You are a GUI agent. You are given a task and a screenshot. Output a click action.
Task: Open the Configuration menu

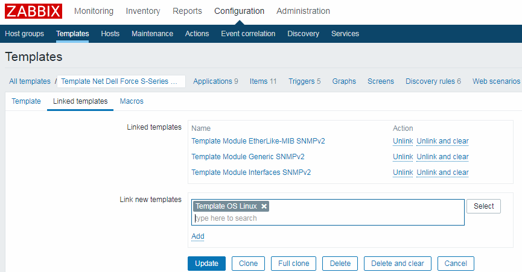239,11
